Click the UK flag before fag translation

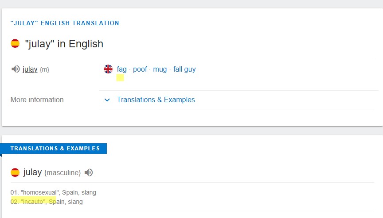pos(108,69)
